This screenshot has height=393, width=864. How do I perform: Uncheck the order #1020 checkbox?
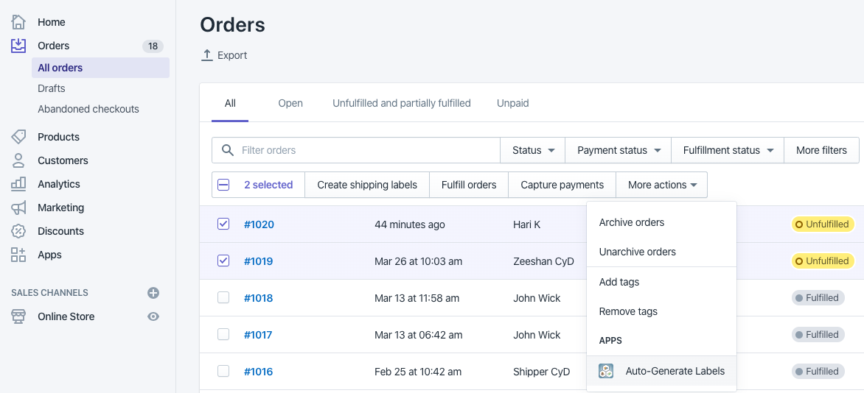pyautogui.click(x=223, y=224)
